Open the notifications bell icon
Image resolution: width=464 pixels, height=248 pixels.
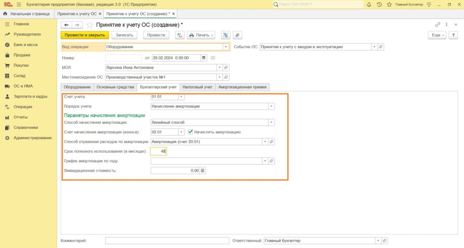point(369,5)
